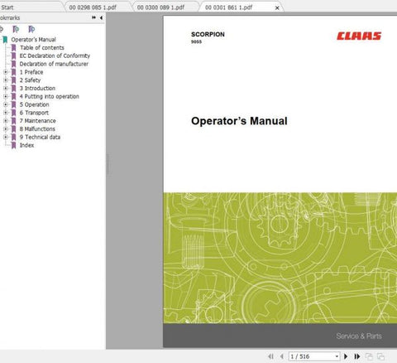Open the Table of contents bookmark
The image size is (397, 363).
(x=42, y=47)
